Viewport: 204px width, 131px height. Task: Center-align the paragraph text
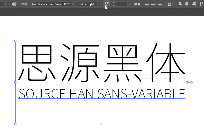pos(153,4)
